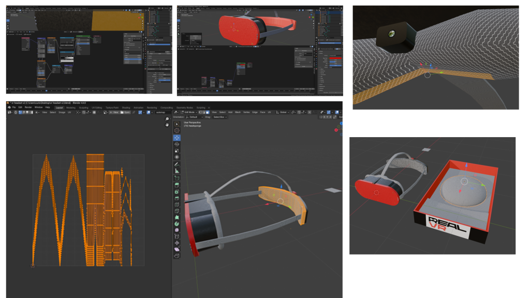This screenshot has height=298, width=530.
Task: Click the UV editor pan hand icon
Action: (167, 125)
